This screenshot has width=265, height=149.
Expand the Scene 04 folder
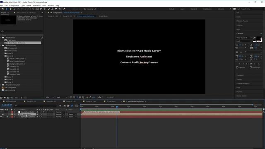tap(3, 79)
